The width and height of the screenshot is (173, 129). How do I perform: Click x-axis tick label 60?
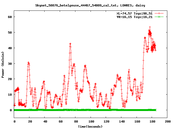[61, 121]
